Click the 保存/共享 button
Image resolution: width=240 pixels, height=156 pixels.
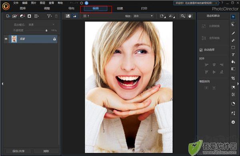click(18, 151)
